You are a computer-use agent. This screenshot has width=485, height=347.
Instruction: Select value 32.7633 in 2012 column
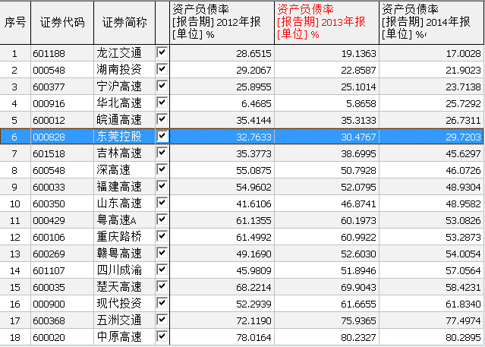coord(254,137)
